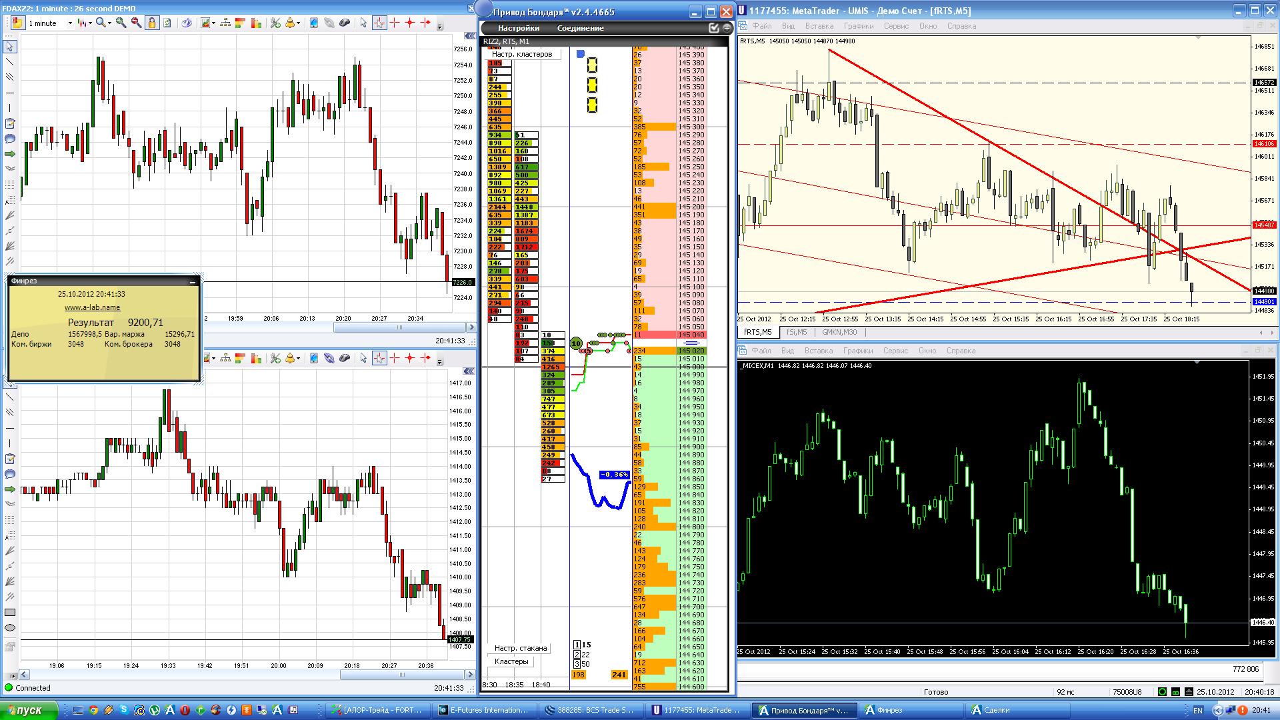Click the scissors tools icon in top toolbar
Screen dimensions: 1280x720
click(x=275, y=23)
